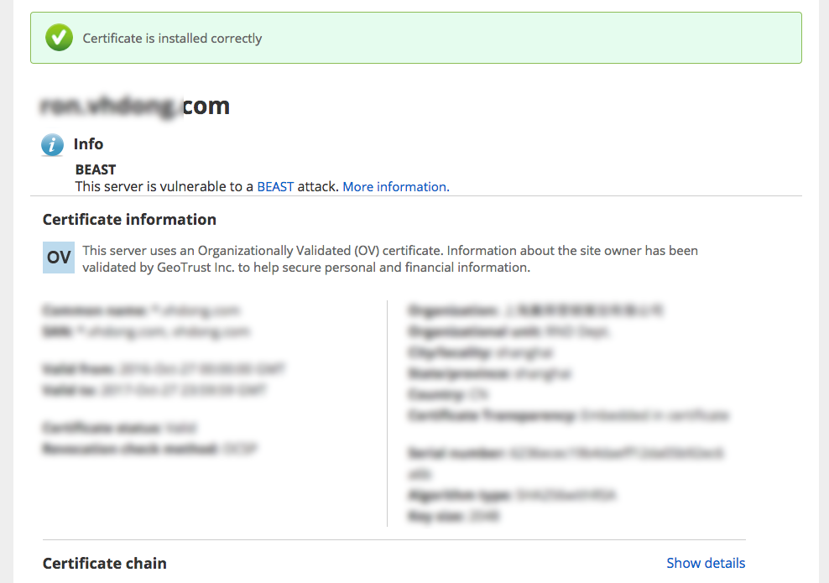829x583 pixels.
Task: Open the BEAST attack link
Action: (275, 186)
